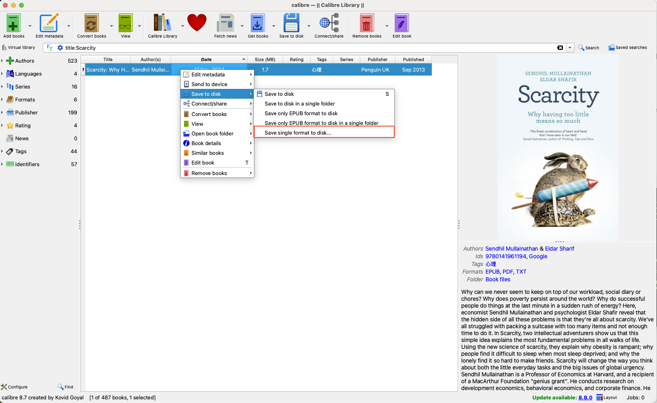Screen dimensions: 657x403
Task: Click the Jobs: 0 indicator
Action: [x=636, y=397]
